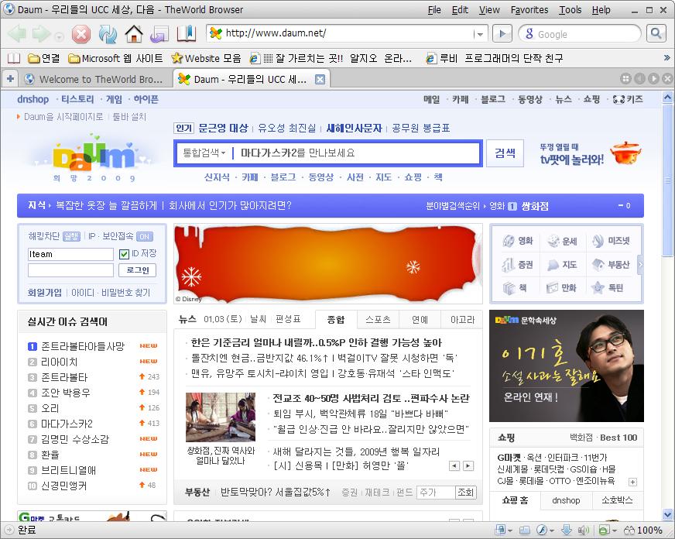675x539 pixels.
Task: Select the 스포츠 news tab
Action: tap(378, 319)
